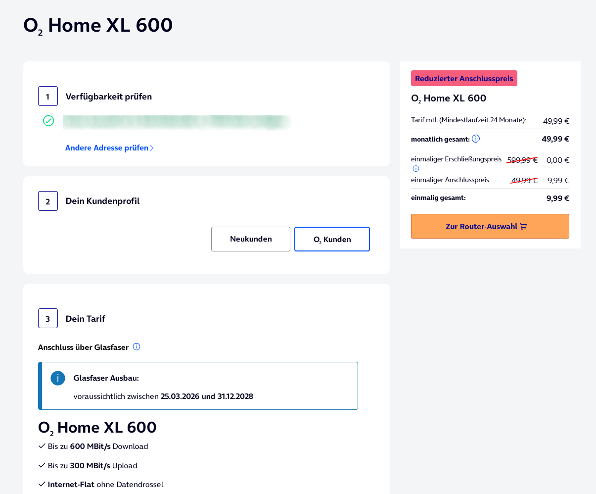This screenshot has height=494, width=596.
Task: Click step 3 number box
Action: pos(48,318)
